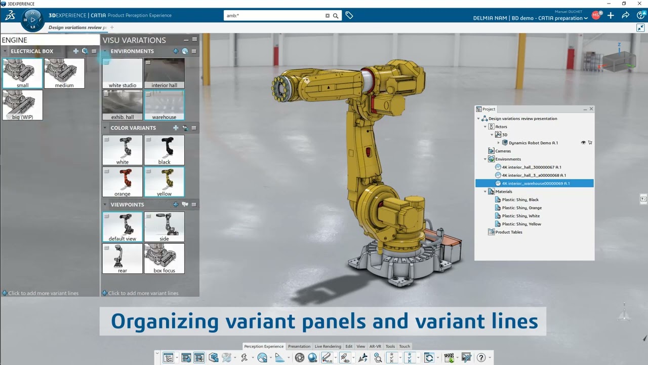Click the magnifier search tool in toolbar

378,357
